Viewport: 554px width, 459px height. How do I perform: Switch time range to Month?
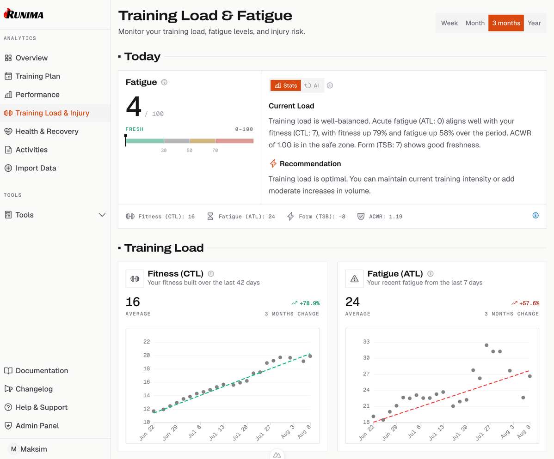(x=475, y=23)
